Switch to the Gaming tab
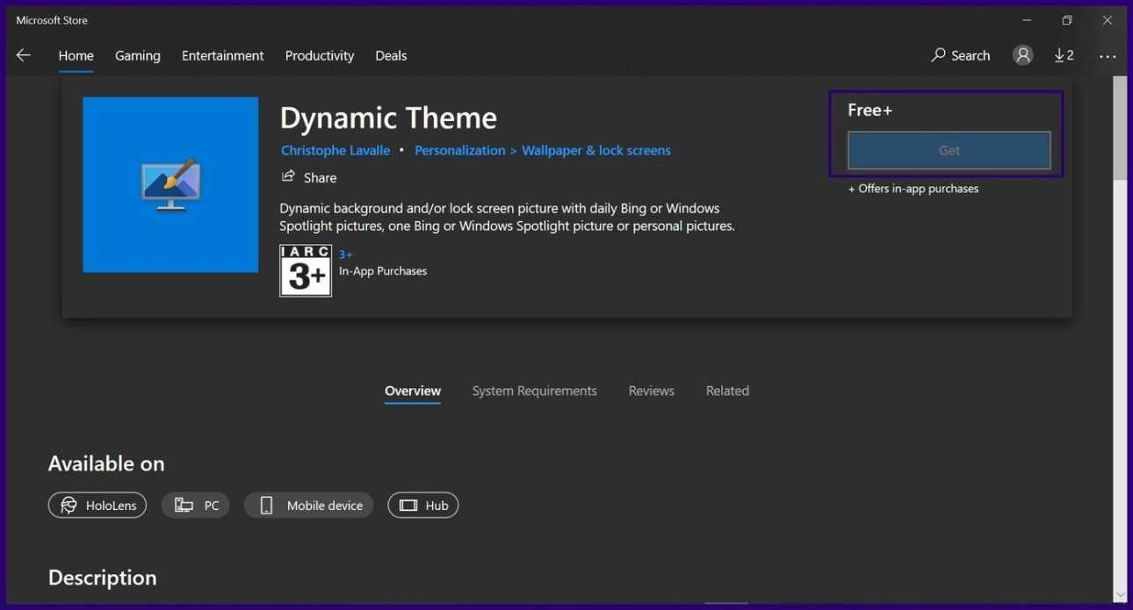The height and width of the screenshot is (610, 1133). tap(138, 55)
